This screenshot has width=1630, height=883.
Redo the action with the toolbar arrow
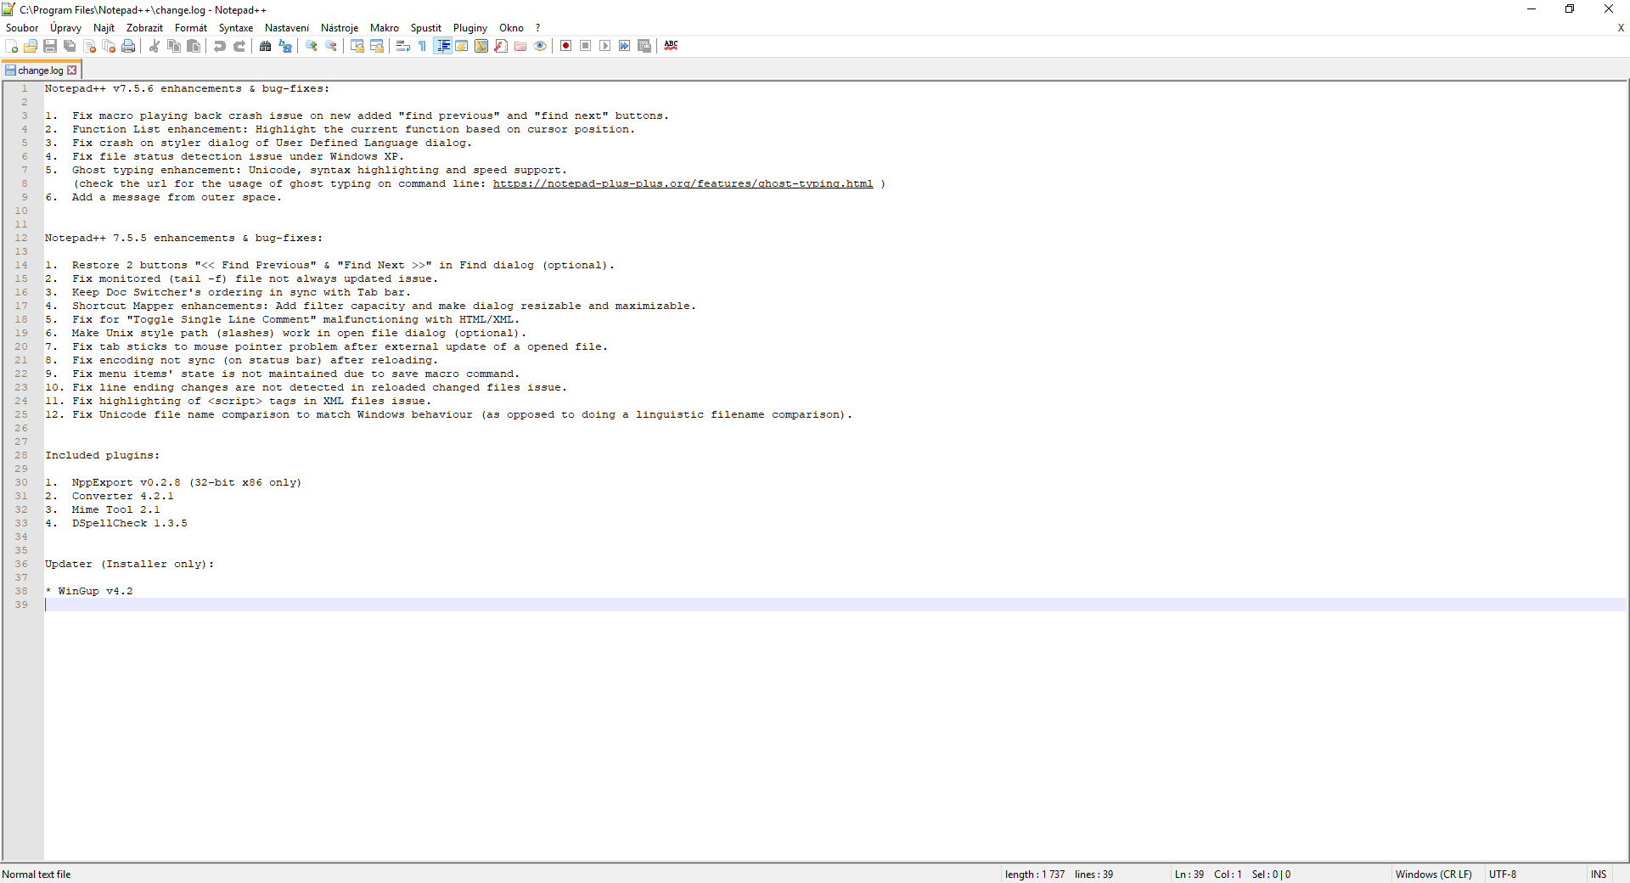239,46
